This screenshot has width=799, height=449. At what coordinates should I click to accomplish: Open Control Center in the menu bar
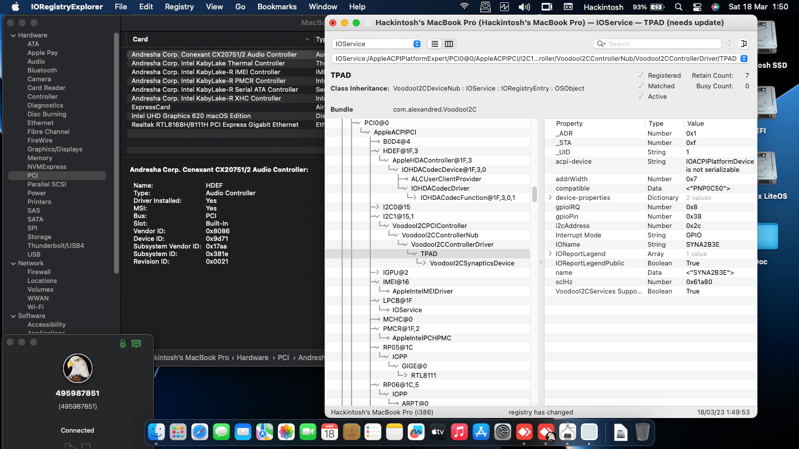pos(697,7)
